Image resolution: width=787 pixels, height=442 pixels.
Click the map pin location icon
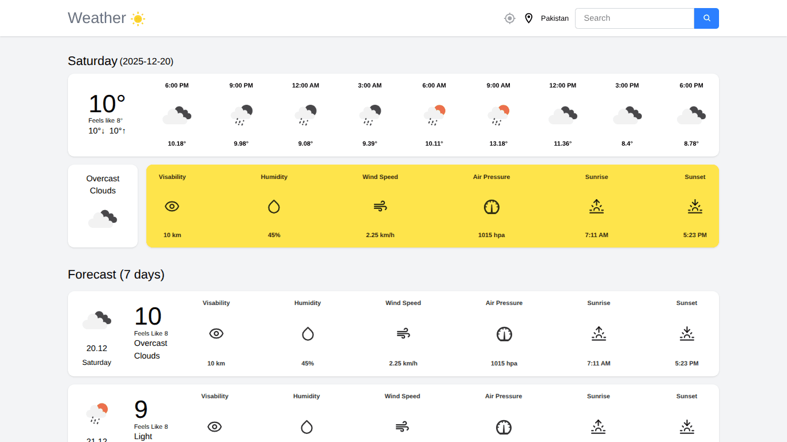pyautogui.click(x=528, y=18)
